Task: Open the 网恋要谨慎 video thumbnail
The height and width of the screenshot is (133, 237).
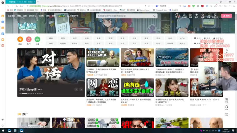Action: tap(103, 87)
